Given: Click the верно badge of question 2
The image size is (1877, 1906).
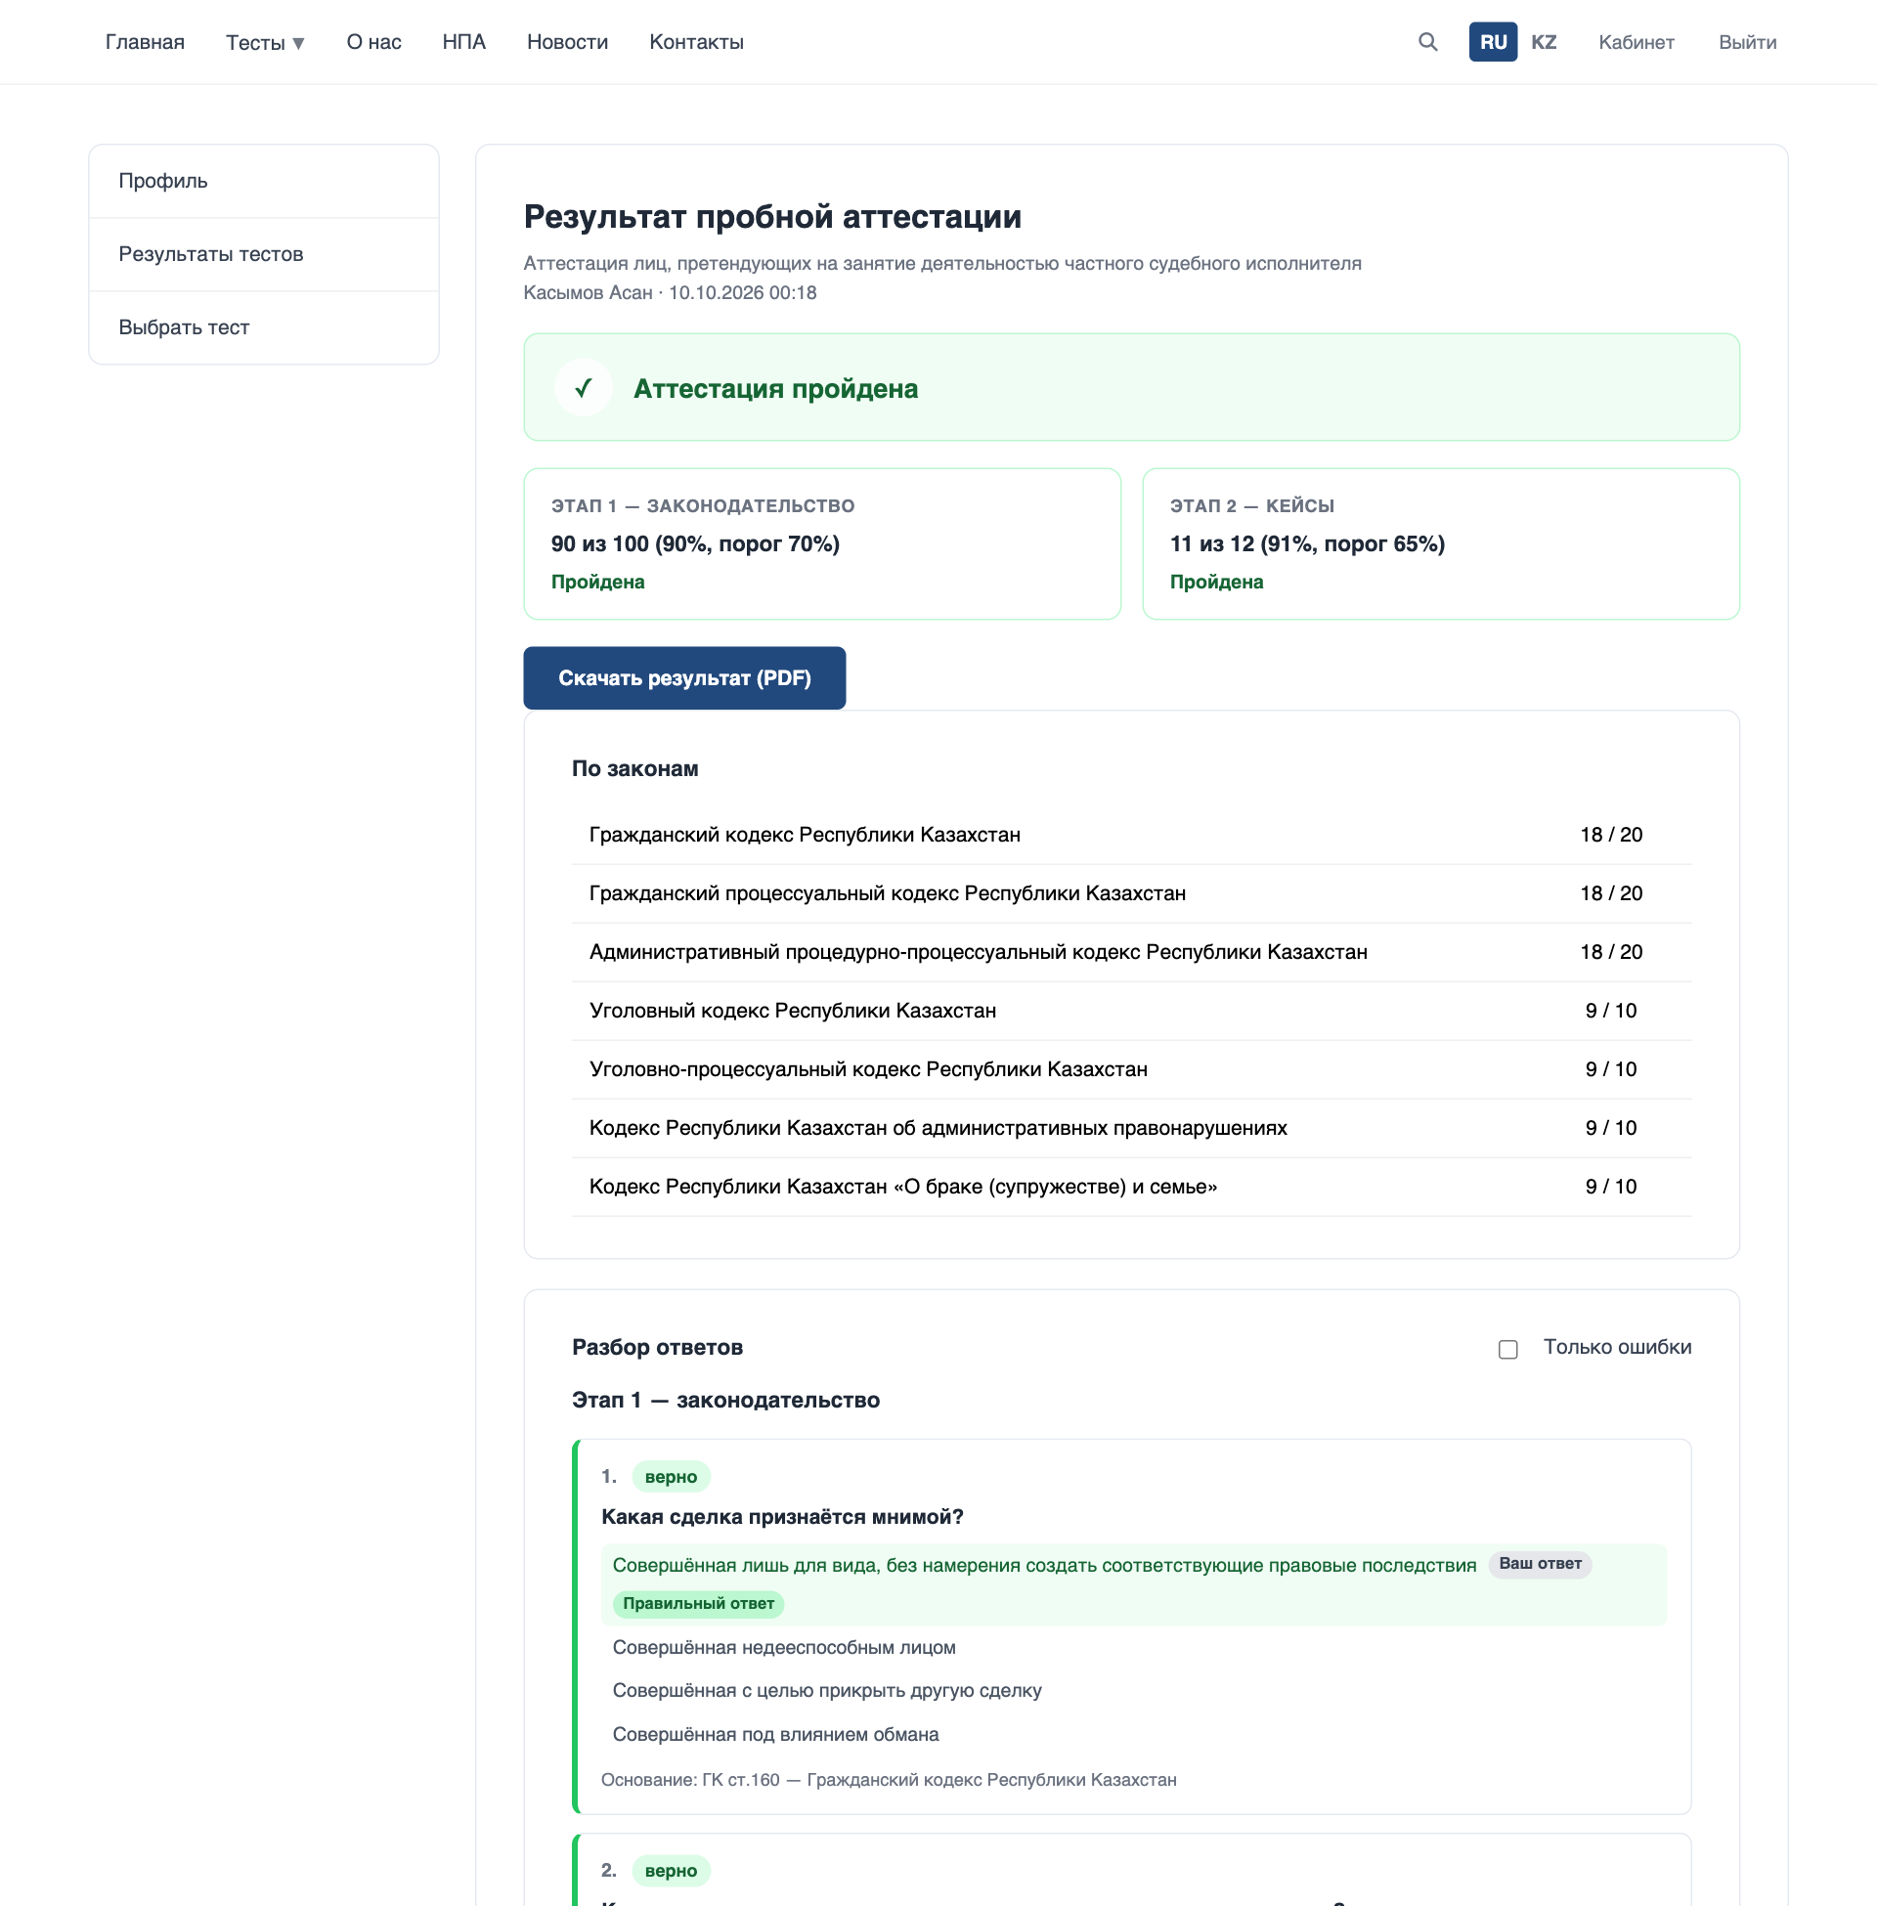Looking at the screenshot, I should pyautogui.click(x=671, y=1871).
